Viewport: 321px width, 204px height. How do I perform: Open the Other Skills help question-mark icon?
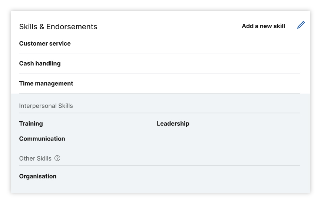[x=57, y=158]
